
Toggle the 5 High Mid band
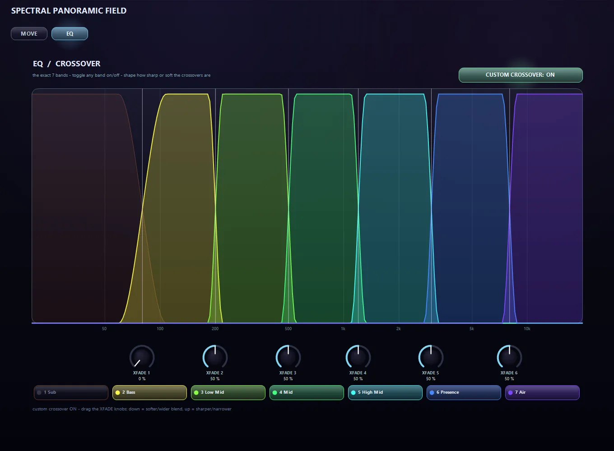point(385,392)
